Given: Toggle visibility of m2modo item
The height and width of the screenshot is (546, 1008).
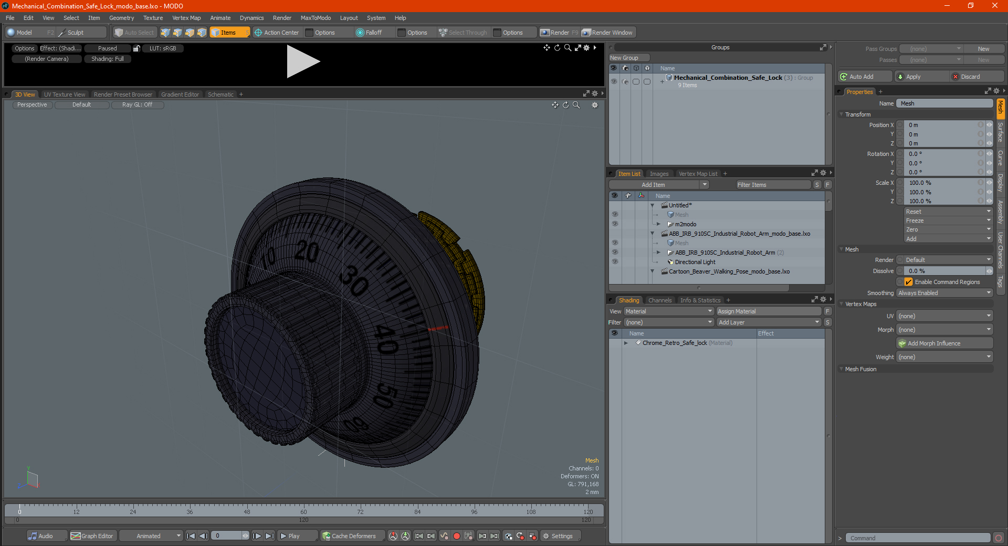Looking at the screenshot, I should coord(615,224).
